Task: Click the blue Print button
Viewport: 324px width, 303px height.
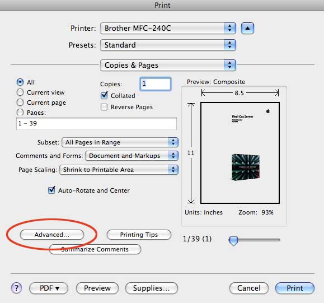Action: pyautogui.click(x=295, y=288)
